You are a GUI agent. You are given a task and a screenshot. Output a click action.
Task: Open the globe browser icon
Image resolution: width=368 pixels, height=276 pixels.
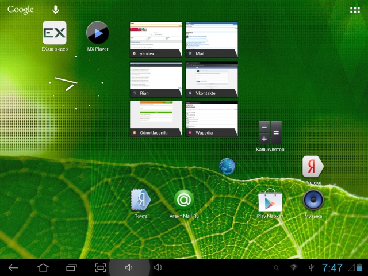[x=227, y=166]
